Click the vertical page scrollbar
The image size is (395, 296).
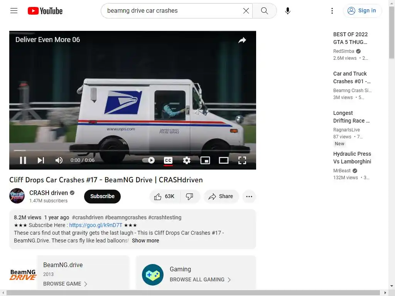tap(392, 33)
